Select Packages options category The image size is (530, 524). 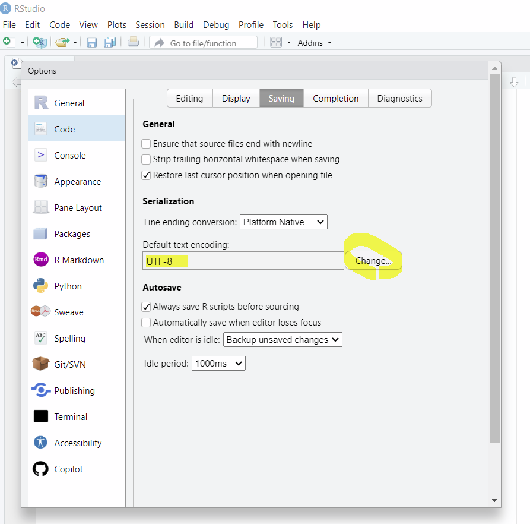77,233
